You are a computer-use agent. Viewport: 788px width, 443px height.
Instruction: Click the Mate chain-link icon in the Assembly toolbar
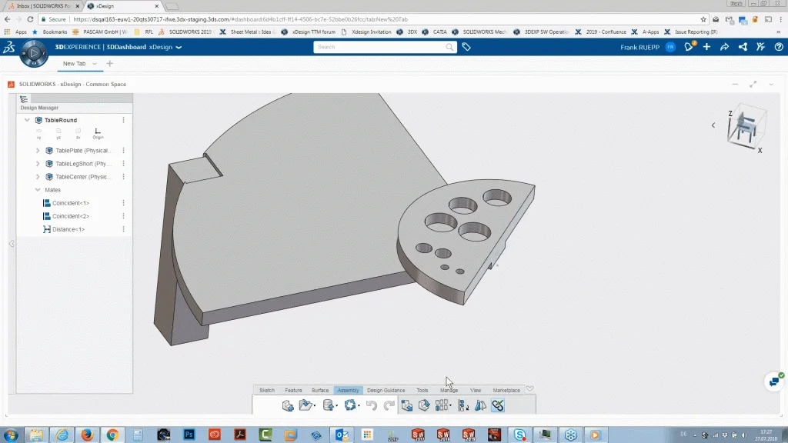498,405
